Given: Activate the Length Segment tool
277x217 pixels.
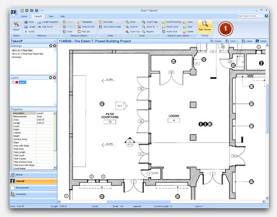Looking at the screenshot, I should pyautogui.click(x=48, y=22).
